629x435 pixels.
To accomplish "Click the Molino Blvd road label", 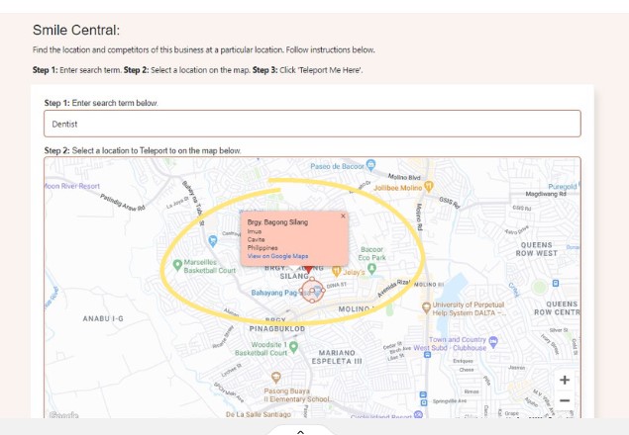I will pos(404,177).
